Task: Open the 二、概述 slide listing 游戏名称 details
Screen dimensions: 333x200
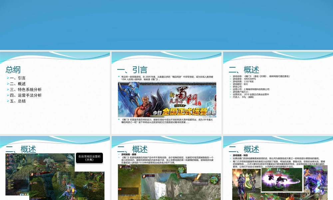Action: click(x=278, y=93)
